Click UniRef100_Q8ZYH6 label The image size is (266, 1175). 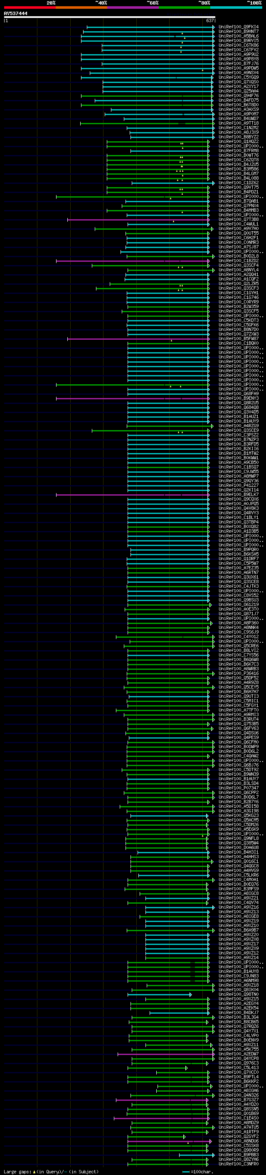tap(239, 1160)
